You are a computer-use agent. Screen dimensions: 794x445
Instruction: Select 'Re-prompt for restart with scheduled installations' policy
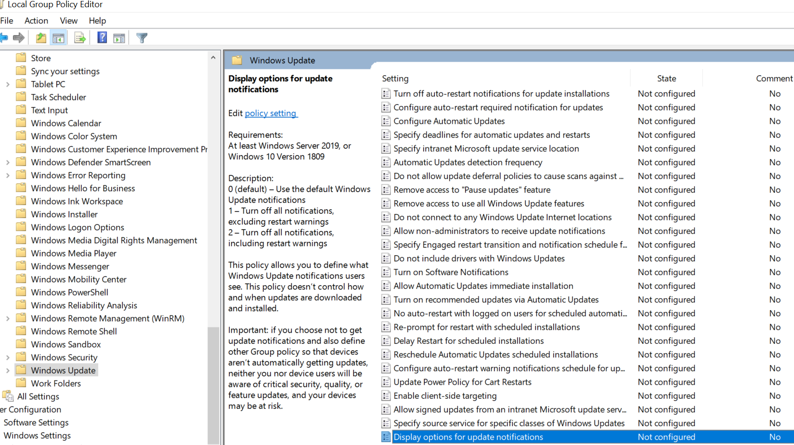[x=487, y=327]
